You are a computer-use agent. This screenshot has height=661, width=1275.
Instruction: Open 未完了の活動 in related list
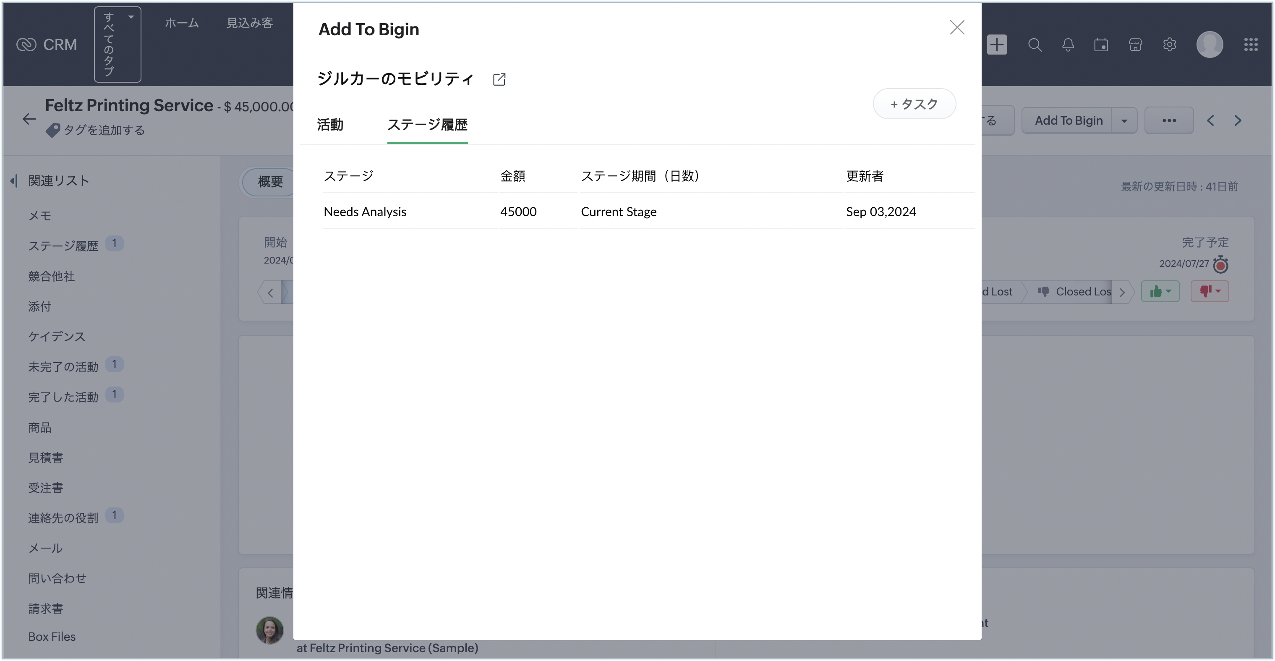(x=63, y=367)
